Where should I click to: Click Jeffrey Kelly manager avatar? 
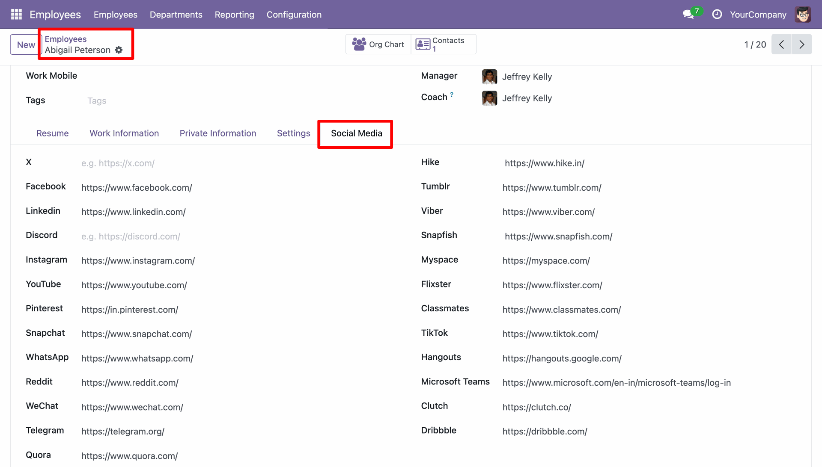[489, 77]
